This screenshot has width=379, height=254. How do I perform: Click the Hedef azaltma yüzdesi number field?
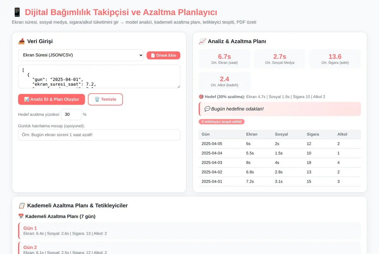71,114
